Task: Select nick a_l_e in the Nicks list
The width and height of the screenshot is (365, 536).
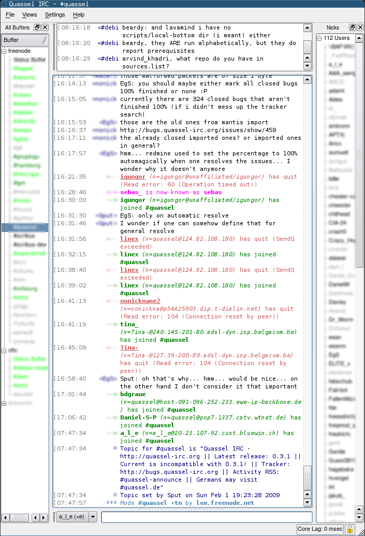Action: coord(335,65)
